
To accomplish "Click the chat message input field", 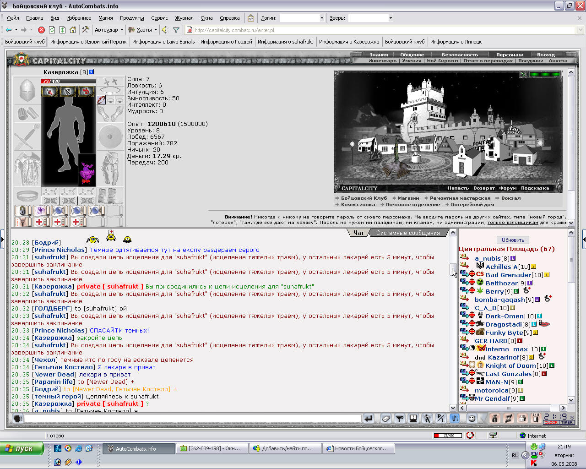I will pyautogui.click(x=193, y=418).
